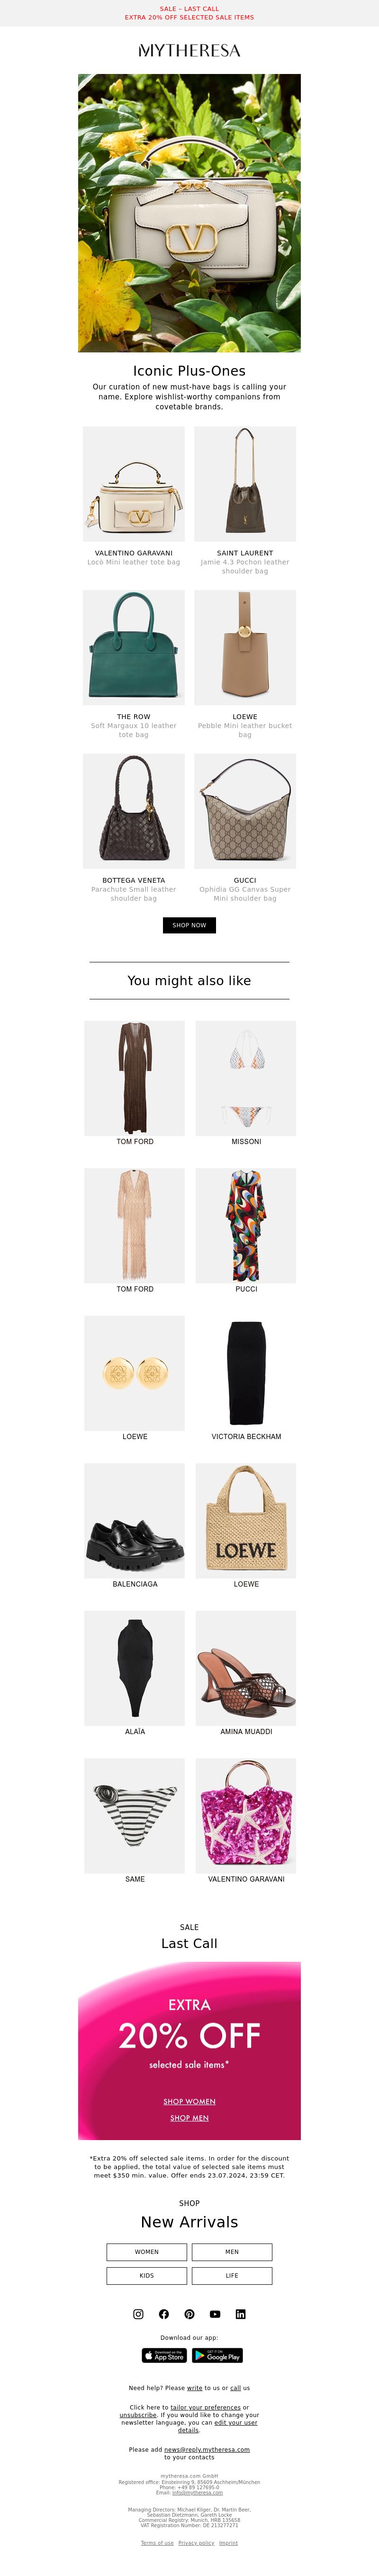The height and width of the screenshot is (2576, 379).
Task: Select KIDS new arrivals button
Action: coord(147,2275)
